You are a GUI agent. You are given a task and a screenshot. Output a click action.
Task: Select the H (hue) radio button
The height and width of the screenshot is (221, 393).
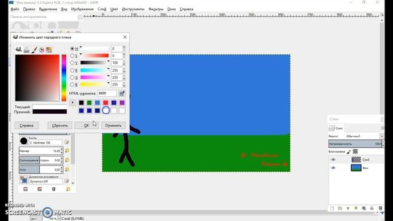coord(72,48)
